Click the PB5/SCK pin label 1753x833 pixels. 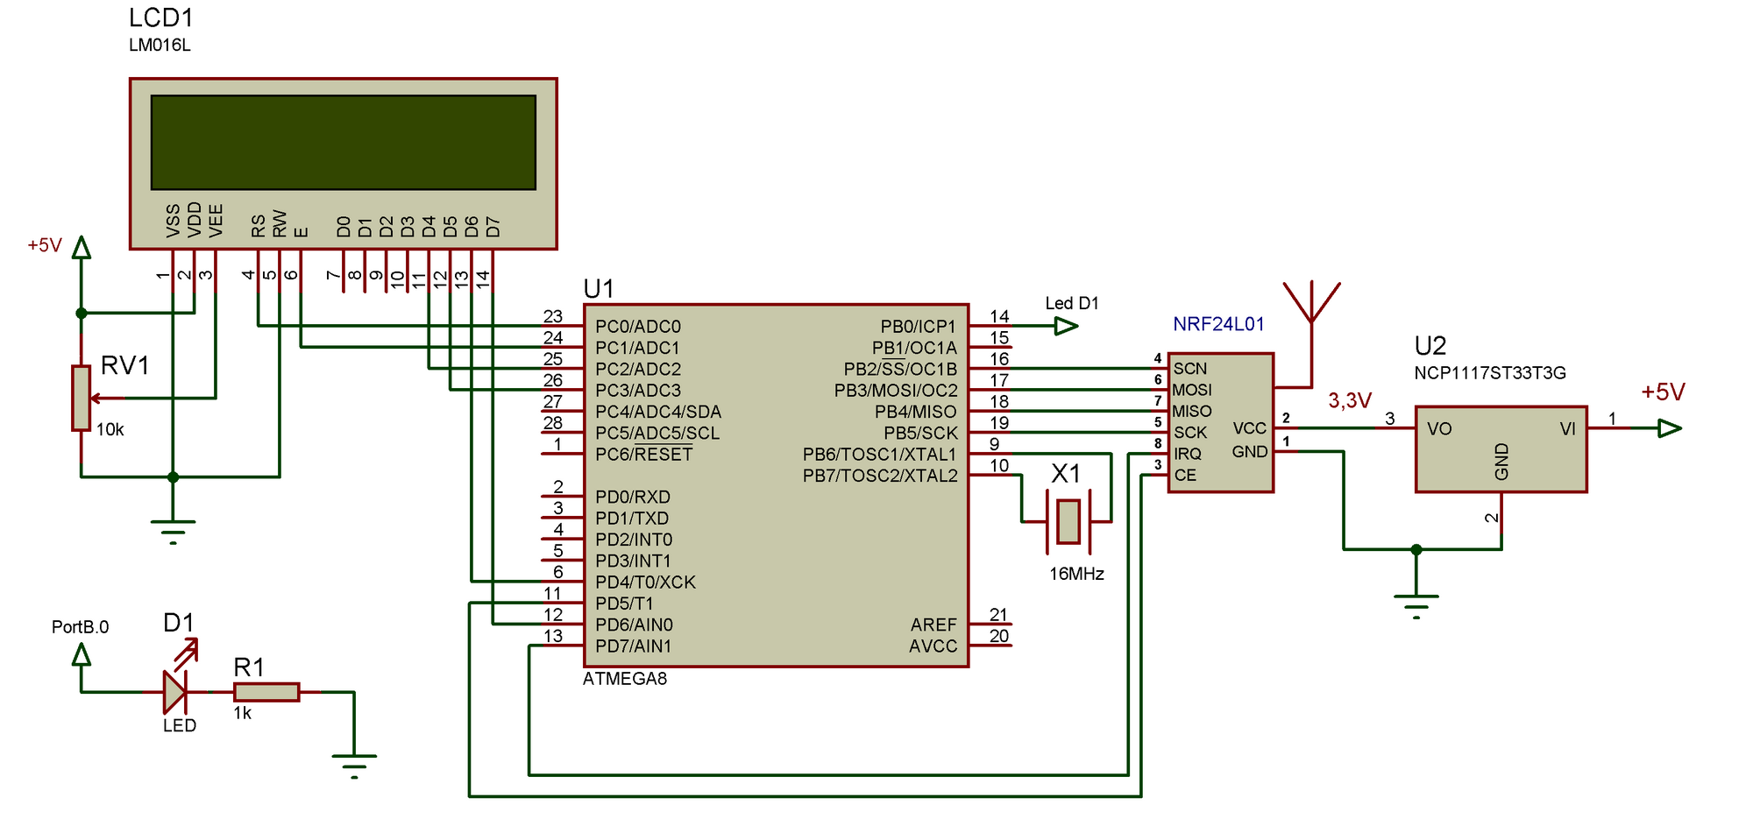(920, 434)
